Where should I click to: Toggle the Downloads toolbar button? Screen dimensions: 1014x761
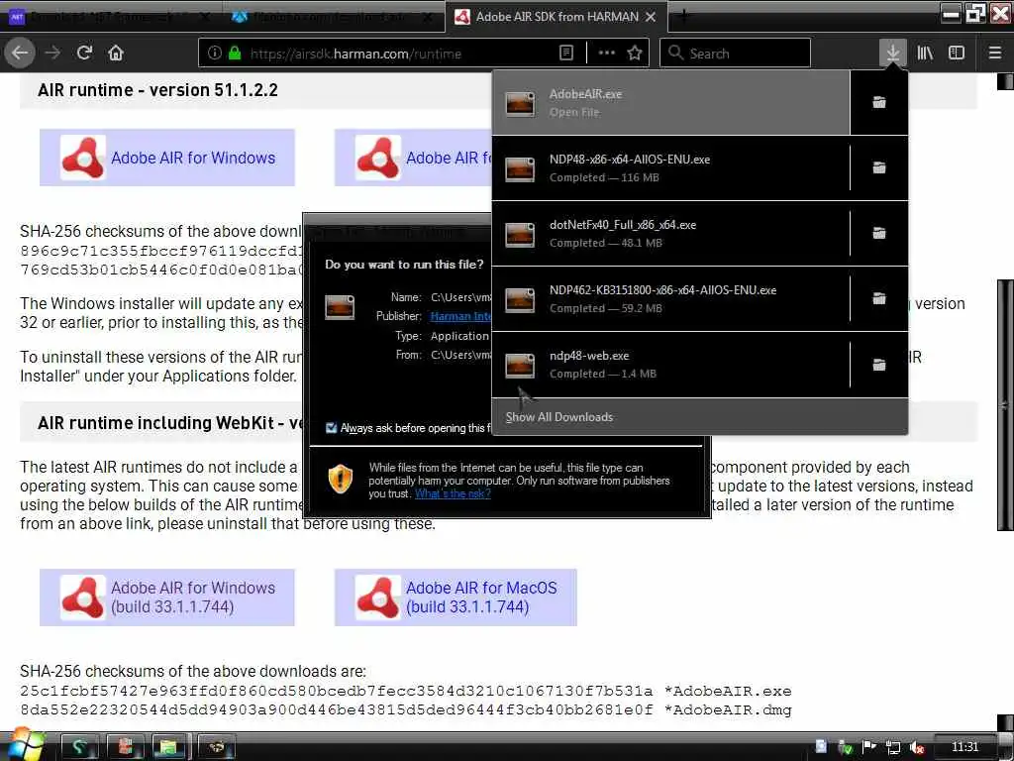pyautogui.click(x=892, y=53)
